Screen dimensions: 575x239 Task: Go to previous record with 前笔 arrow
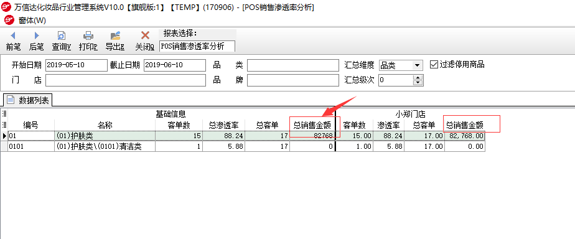(13, 35)
